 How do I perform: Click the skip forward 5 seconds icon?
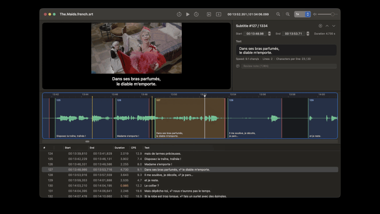pyautogui.click(x=196, y=14)
